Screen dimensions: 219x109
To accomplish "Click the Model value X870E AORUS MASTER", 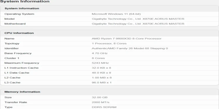I will pos(138,19).
